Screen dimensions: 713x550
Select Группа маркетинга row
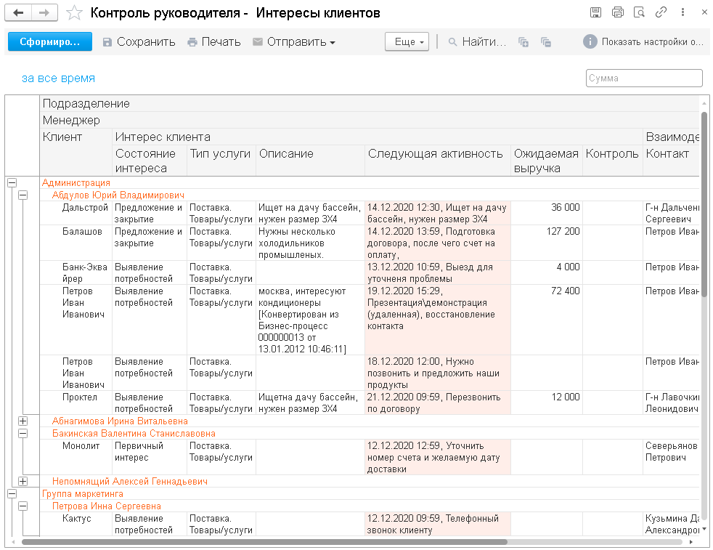click(370, 493)
